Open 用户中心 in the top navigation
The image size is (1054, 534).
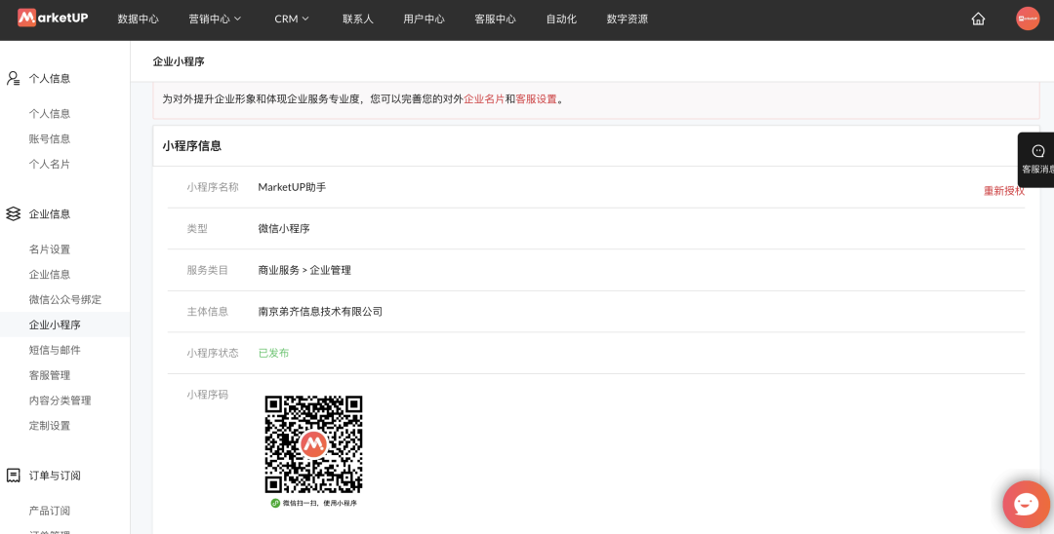[425, 19]
